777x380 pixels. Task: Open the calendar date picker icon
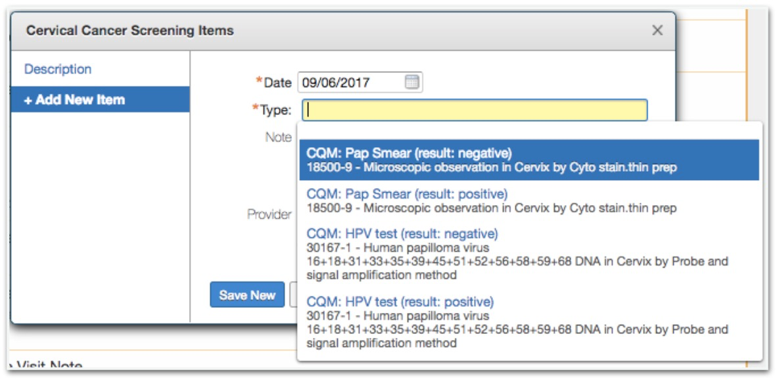(412, 82)
